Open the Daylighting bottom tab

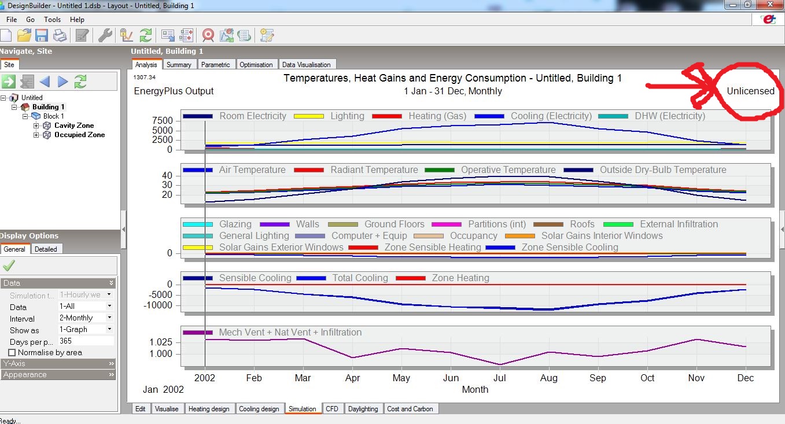click(363, 408)
